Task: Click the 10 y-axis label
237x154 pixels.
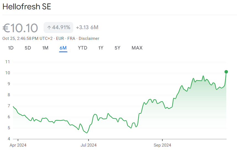Action: 7,73
